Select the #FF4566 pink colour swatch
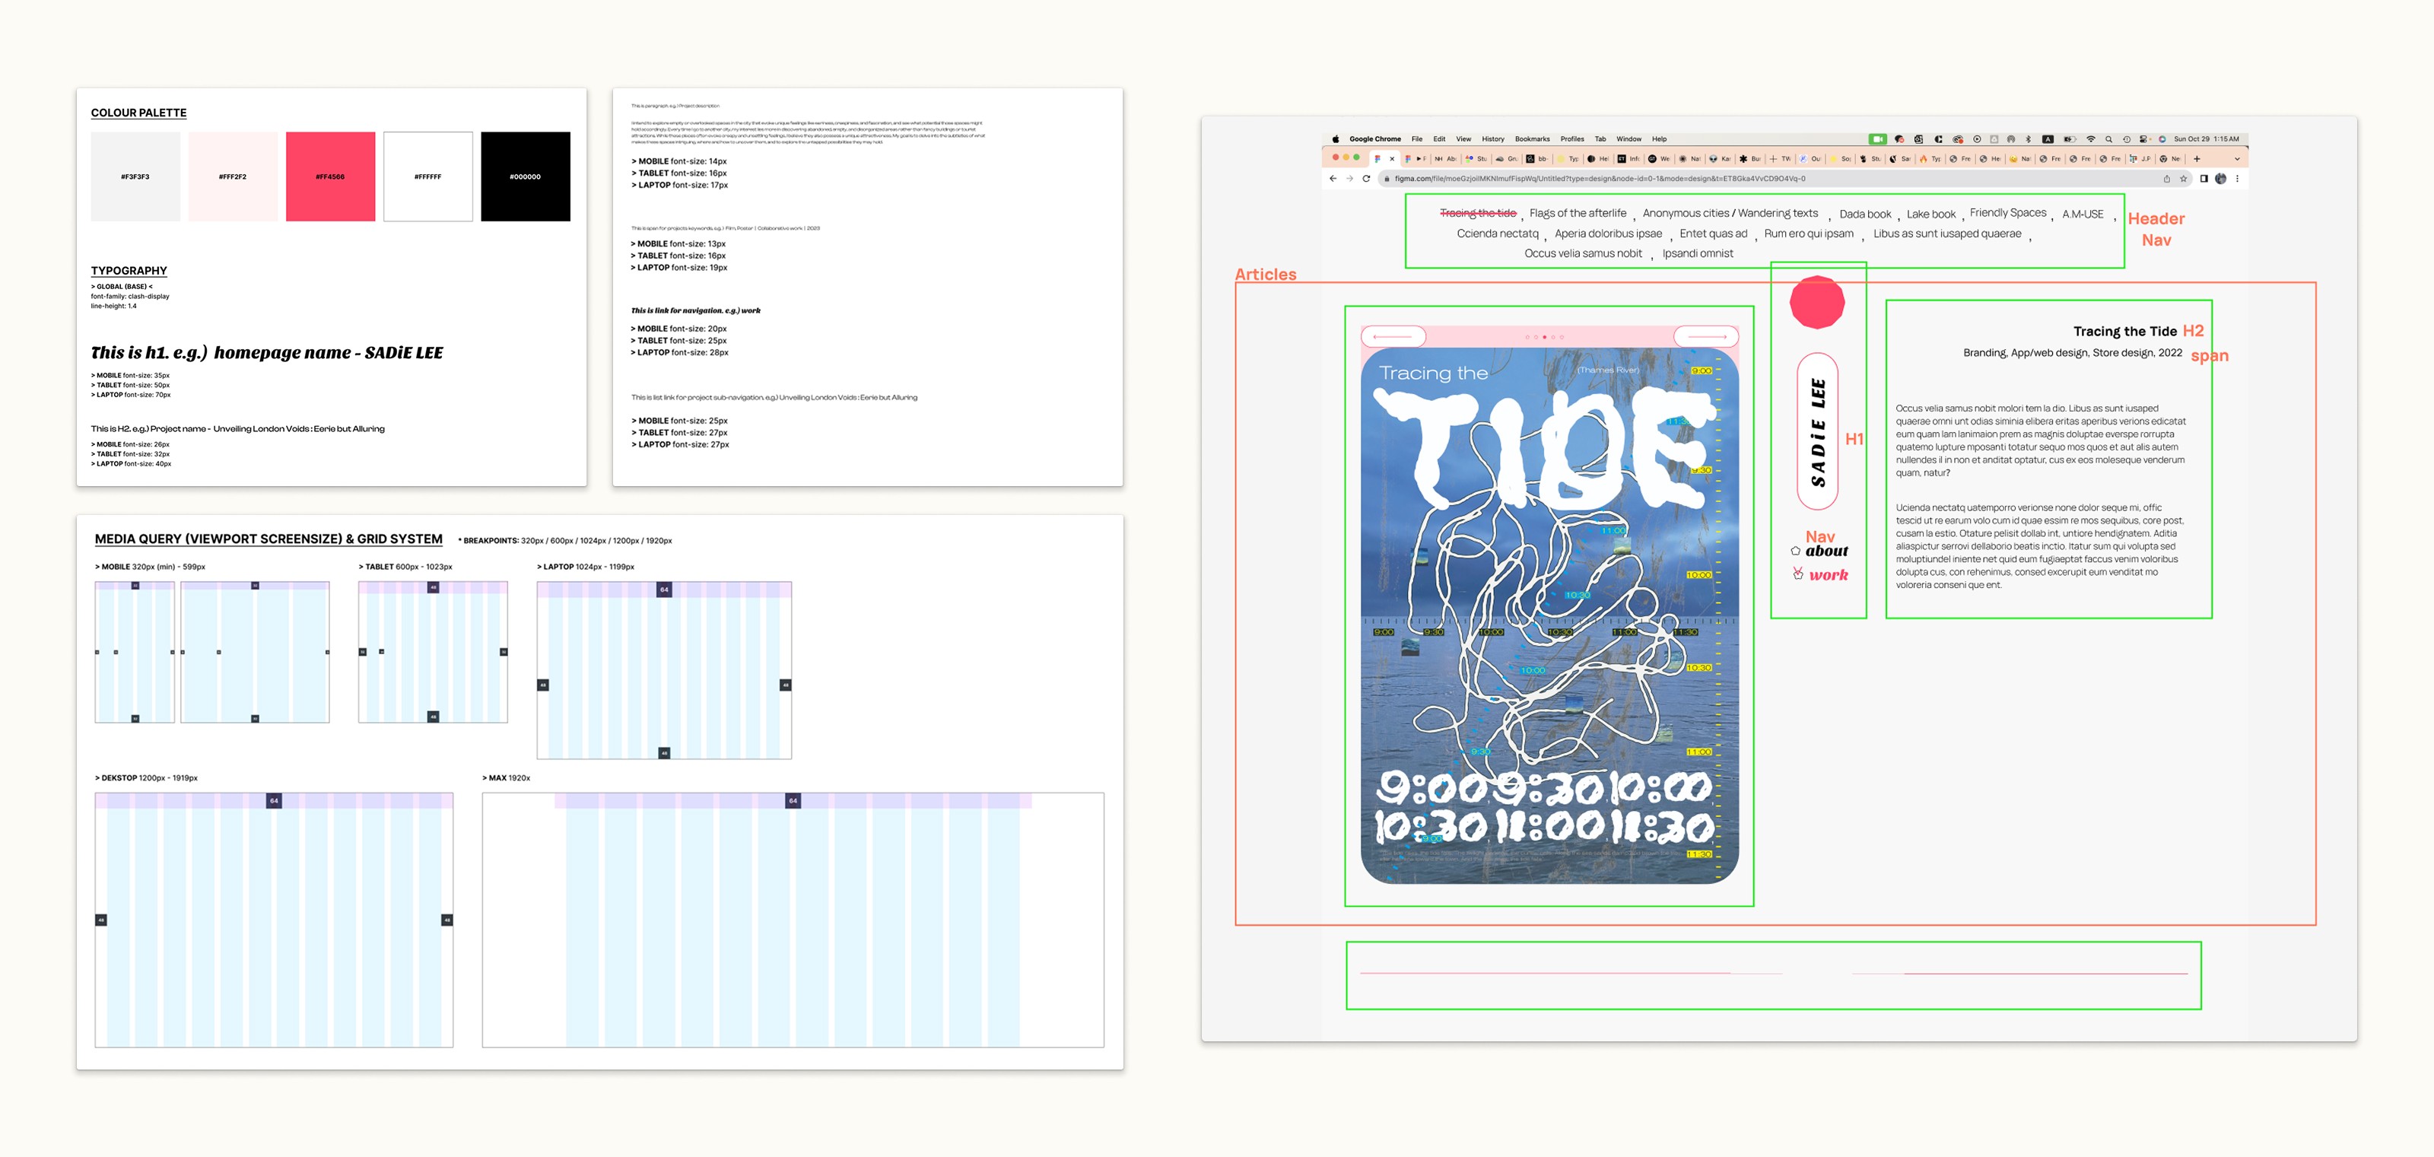This screenshot has height=1157, width=2434. [330, 176]
